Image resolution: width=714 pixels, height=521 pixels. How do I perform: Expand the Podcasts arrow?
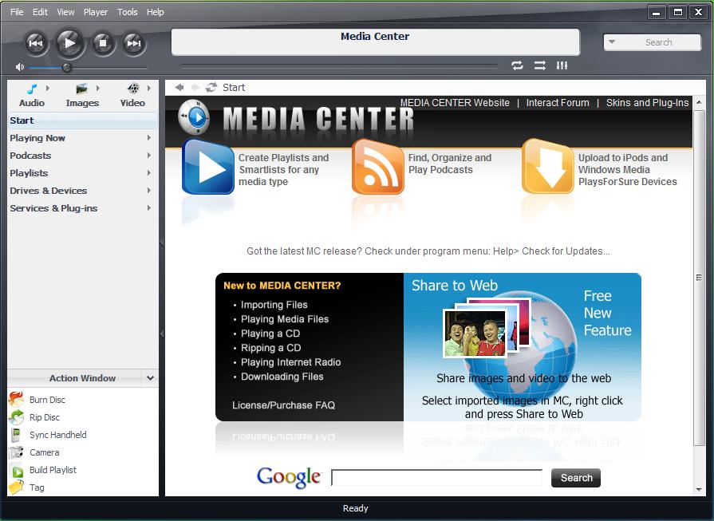149,156
